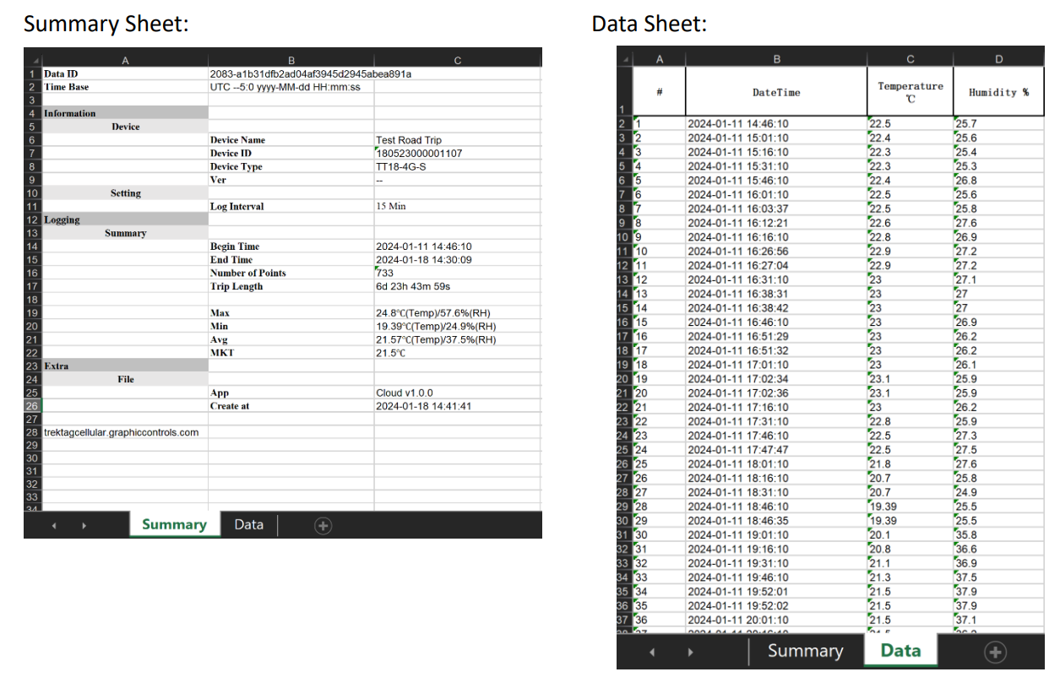1060x699 pixels.
Task: Click the 'trektagcellular.graphiccontrols.com' cell
Action: (x=125, y=432)
